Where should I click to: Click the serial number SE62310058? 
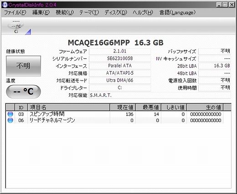tap(120, 59)
